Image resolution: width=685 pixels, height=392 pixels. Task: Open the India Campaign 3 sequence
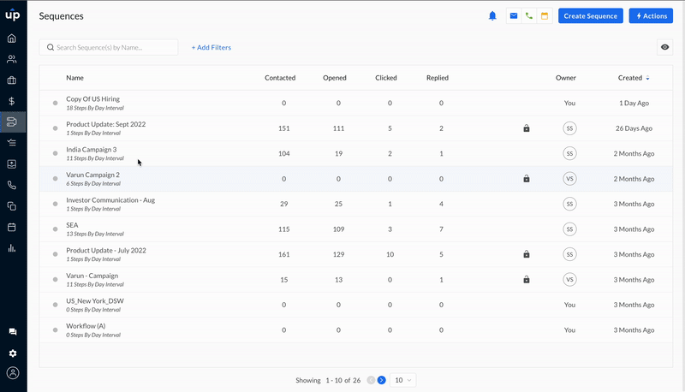92,149
